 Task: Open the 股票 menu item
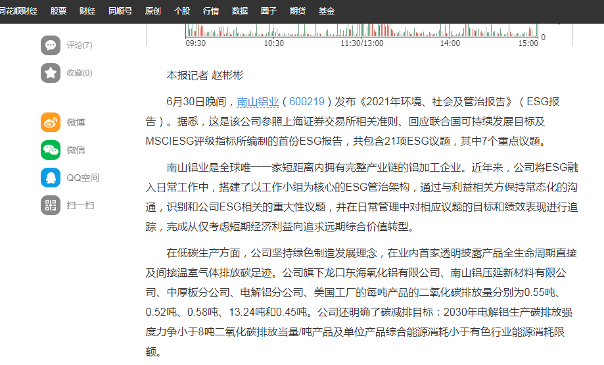coord(58,11)
